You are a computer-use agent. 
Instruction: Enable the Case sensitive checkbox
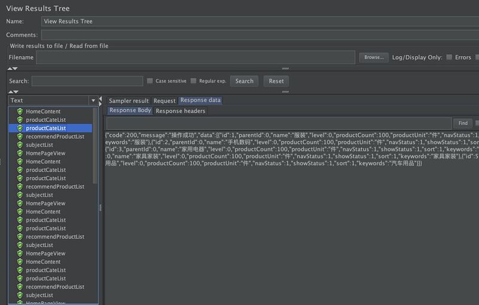coord(150,81)
